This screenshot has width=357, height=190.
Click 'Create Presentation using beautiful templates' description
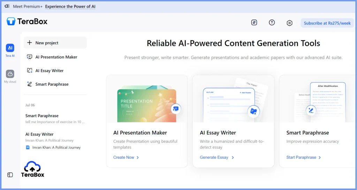pyautogui.click(x=145, y=144)
